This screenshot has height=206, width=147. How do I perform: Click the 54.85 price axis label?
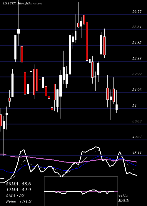(x=137, y=43)
